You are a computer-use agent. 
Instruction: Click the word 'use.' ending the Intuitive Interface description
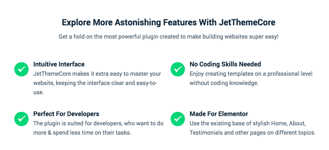(x=38, y=92)
